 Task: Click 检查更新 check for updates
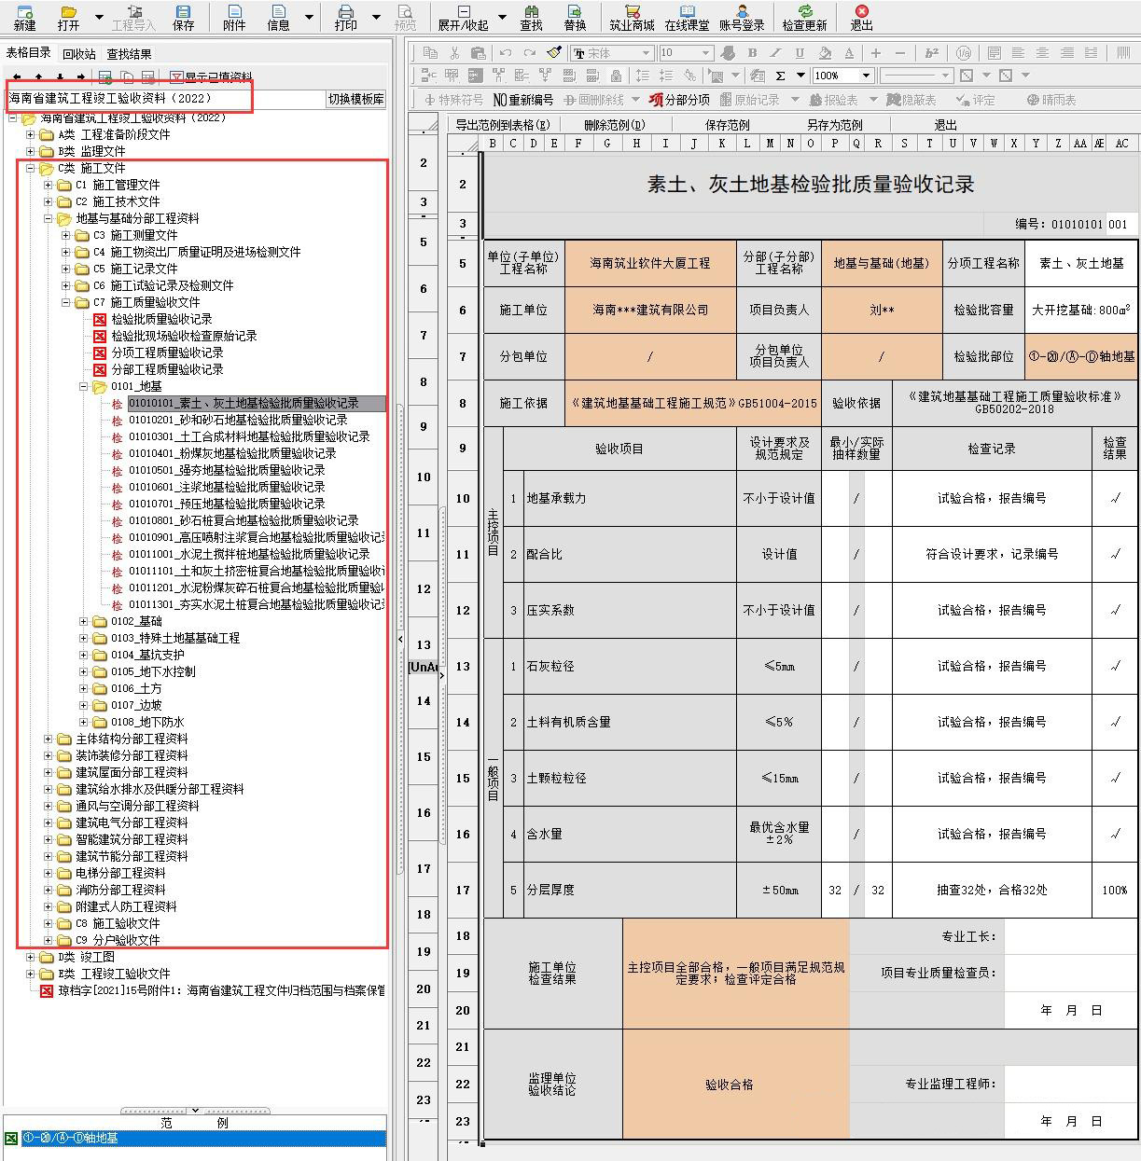point(804,17)
